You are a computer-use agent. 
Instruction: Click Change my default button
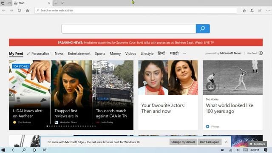coord(183,142)
